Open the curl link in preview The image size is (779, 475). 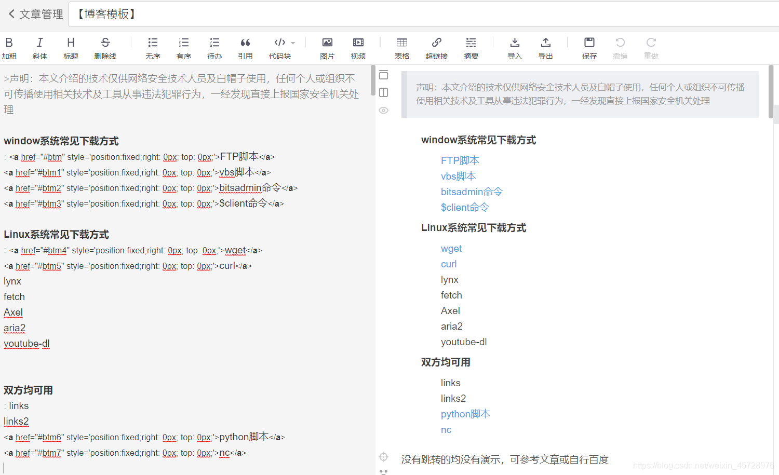[449, 264]
